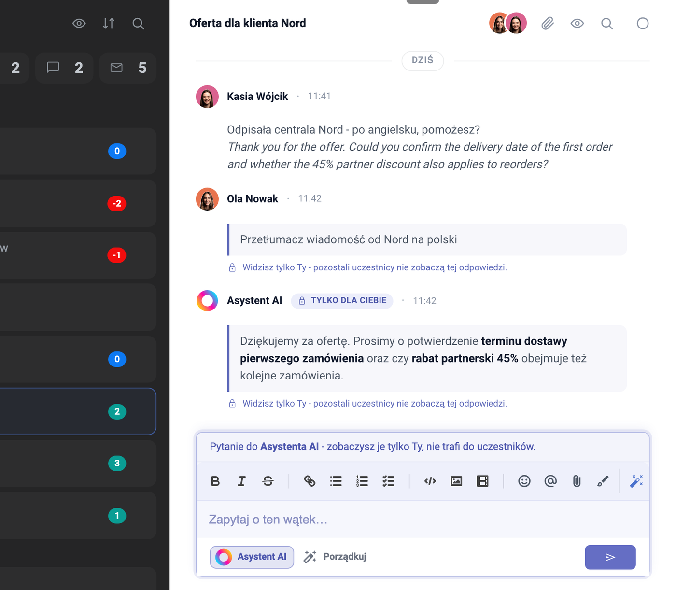
Task: Mention someone with the @ icon
Action: point(550,481)
